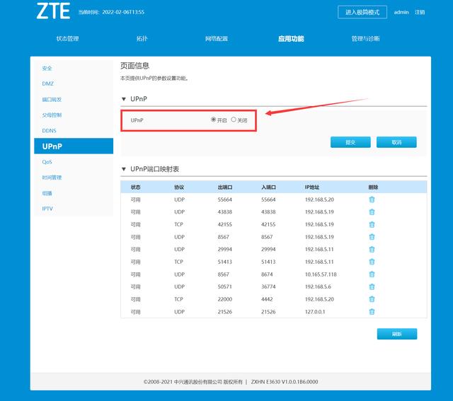Remove mapping for IP 10.165.57.118

coord(372,274)
